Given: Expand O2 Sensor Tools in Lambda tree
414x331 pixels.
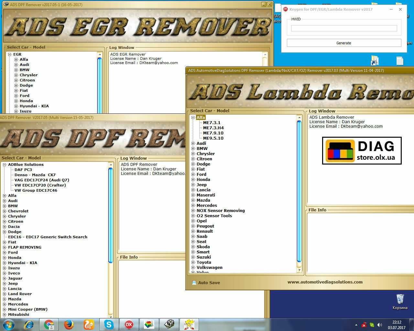Looking at the screenshot, I should coord(193,216).
